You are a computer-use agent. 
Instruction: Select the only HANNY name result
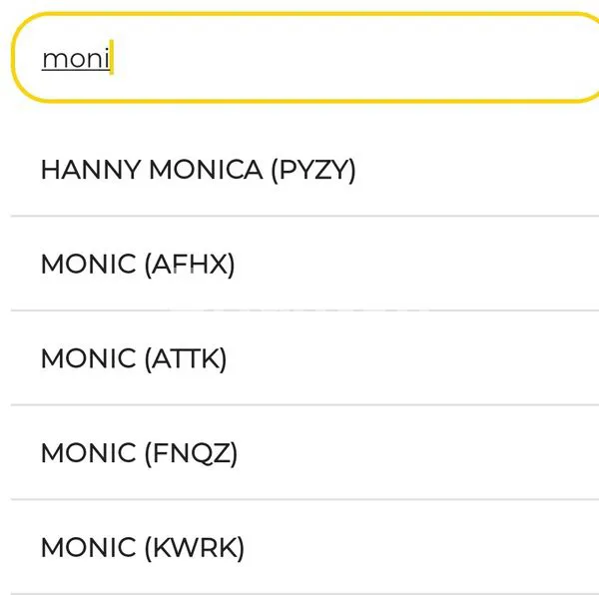[x=198, y=170]
